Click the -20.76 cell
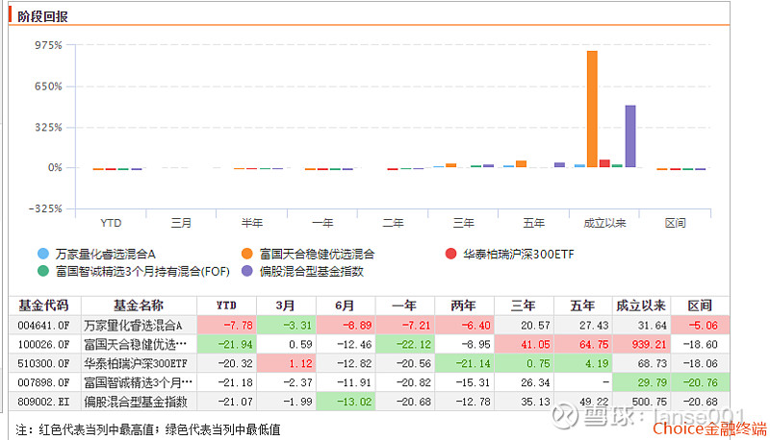 coord(701,382)
